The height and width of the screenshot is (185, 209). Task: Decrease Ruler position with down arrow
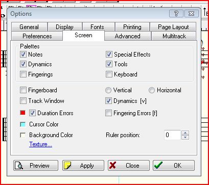185,137
